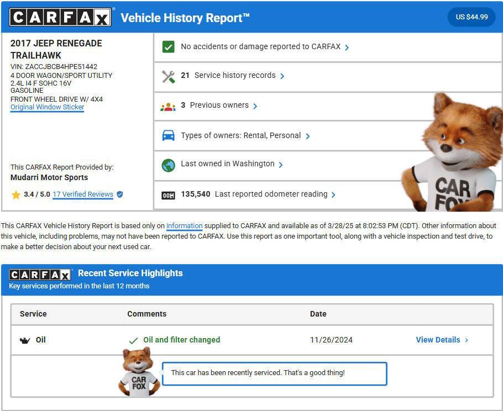Click the 135,540 odometer value
The image size is (503, 411).
(x=195, y=194)
